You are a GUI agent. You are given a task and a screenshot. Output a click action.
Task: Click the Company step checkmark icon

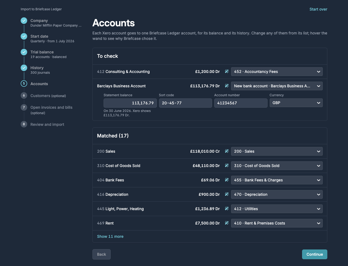[x=24, y=21]
